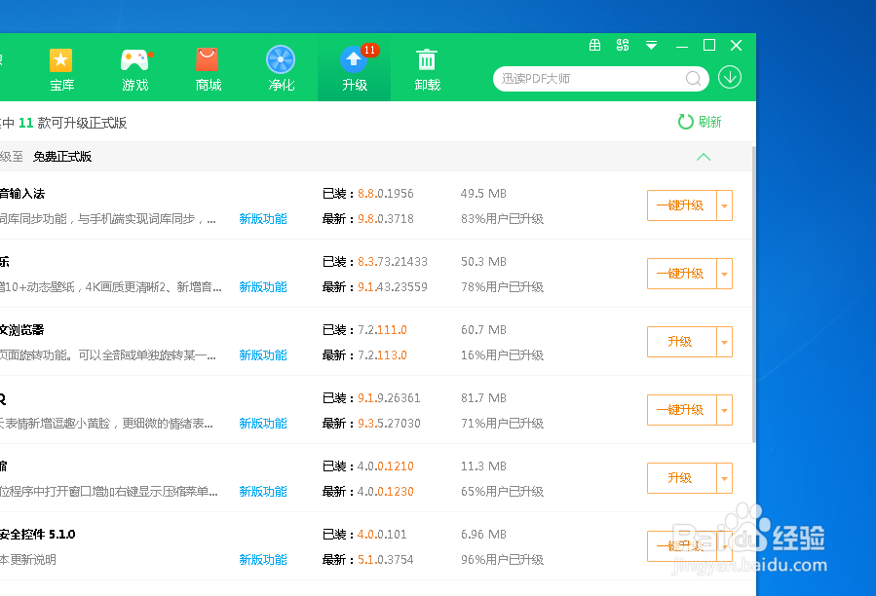Click 一键升级 for version 9.8.0.3718 row

(680, 205)
